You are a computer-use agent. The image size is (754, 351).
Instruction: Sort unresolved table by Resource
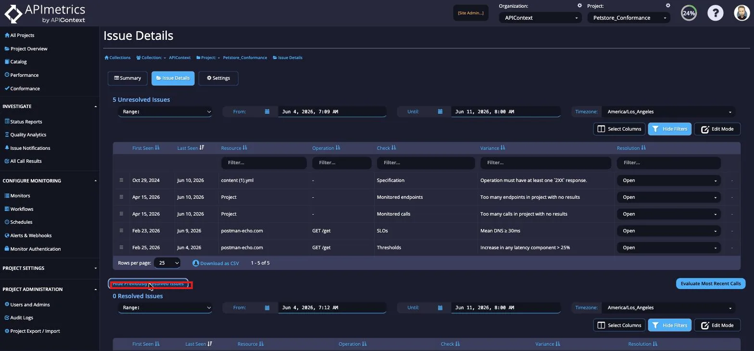(234, 148)
